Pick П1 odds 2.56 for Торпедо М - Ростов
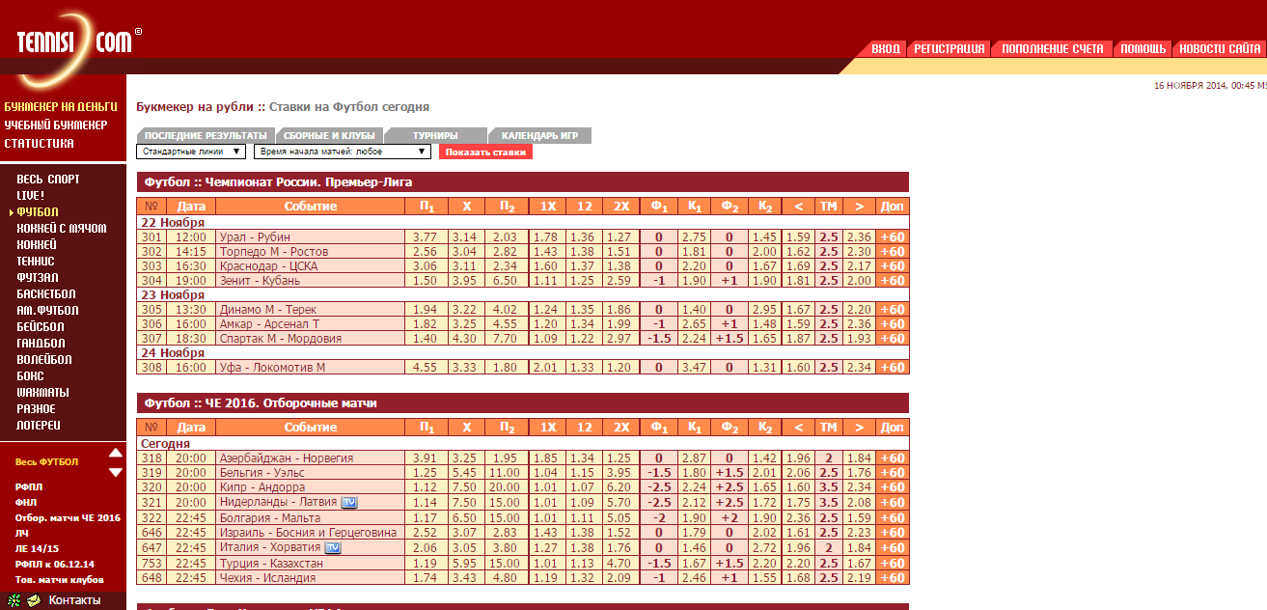 pos(426,252)
